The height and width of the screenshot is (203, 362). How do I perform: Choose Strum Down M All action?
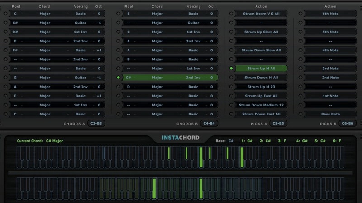[261, 78]
